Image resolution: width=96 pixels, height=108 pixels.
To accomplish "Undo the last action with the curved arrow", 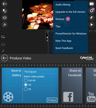I will click(91, 18).
